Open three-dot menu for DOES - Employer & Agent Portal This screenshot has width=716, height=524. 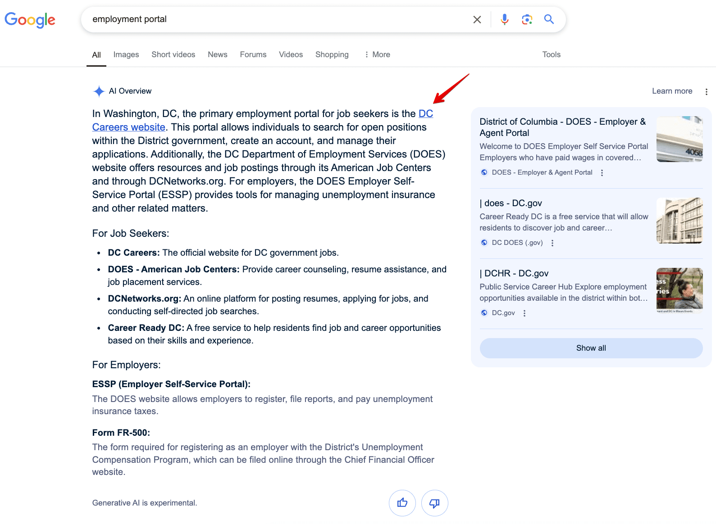(602, 172)
